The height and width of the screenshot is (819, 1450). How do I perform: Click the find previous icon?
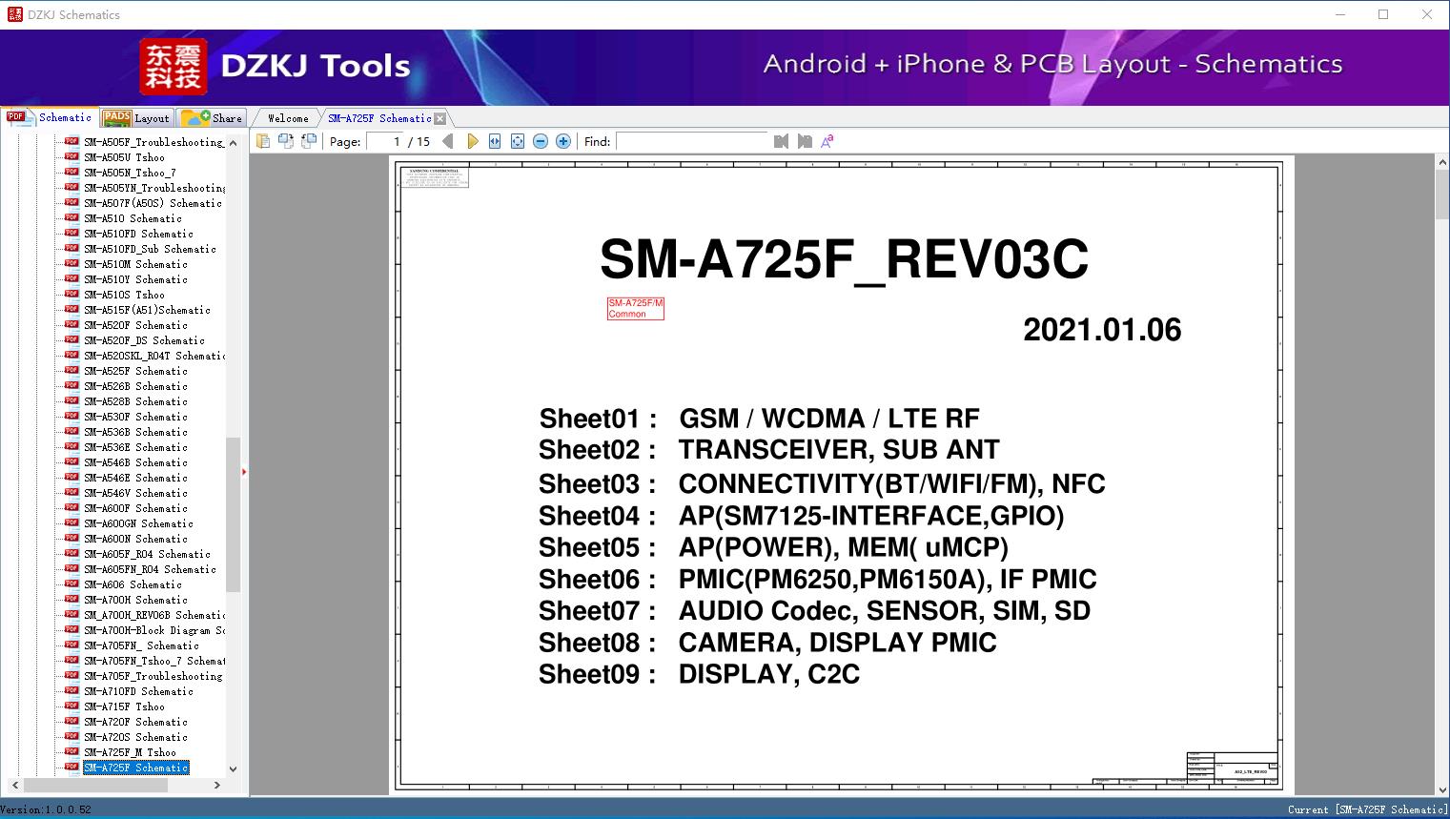coord(782,141)
